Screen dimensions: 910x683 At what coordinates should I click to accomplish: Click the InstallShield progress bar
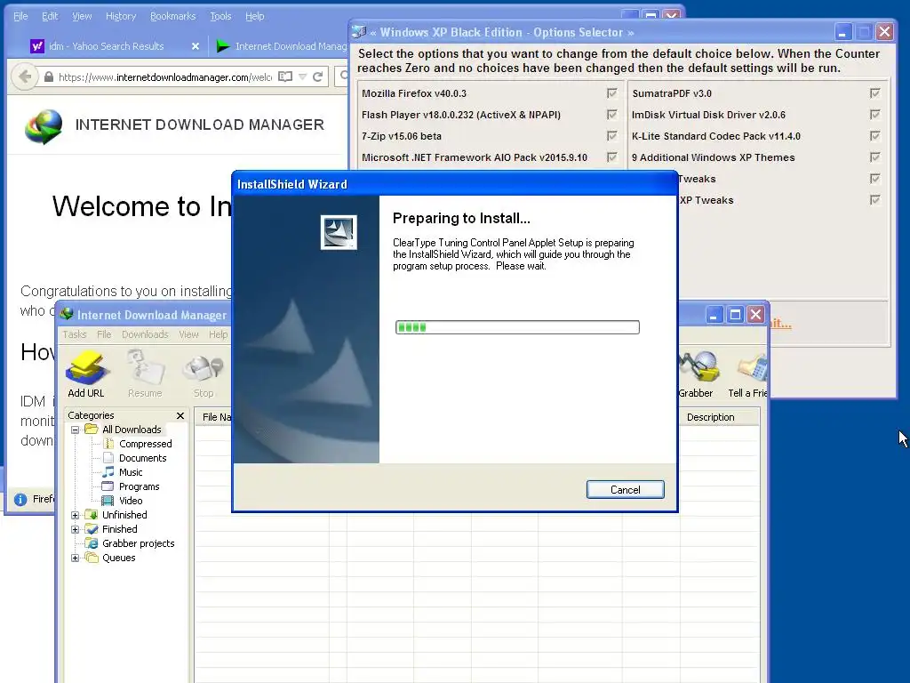coord(517,327)
